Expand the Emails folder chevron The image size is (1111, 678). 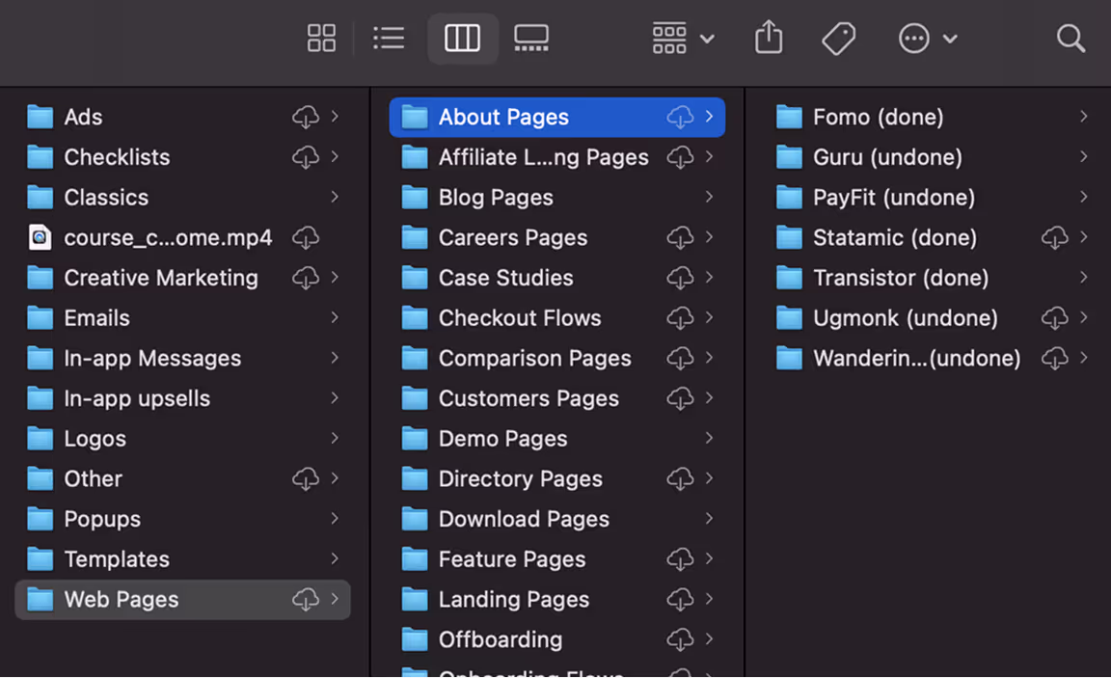point(335,317)
